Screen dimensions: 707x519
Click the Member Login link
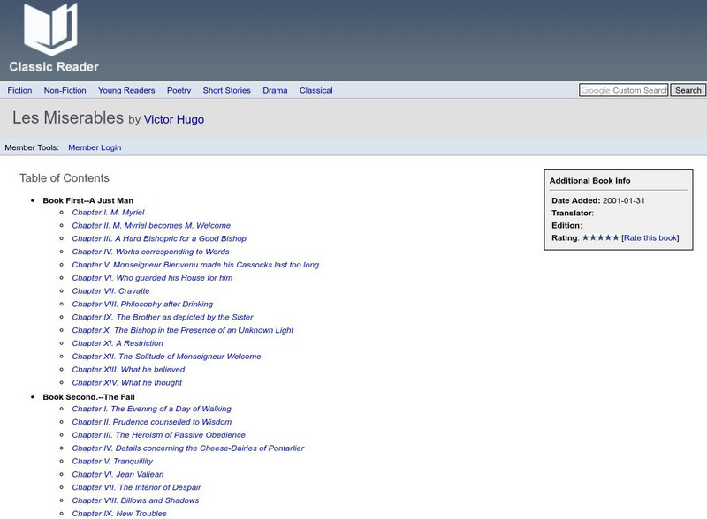pyautogui.click(x=95, y=147)
